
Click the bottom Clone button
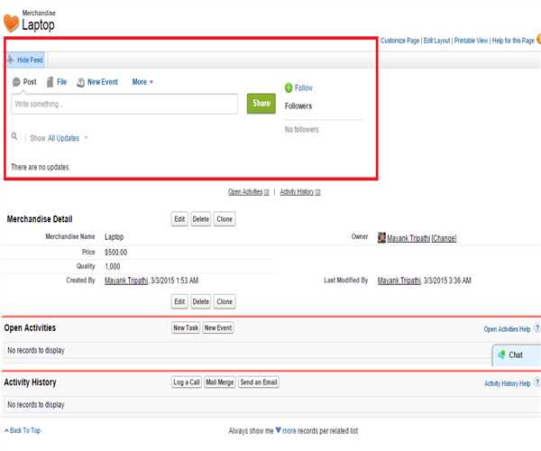225,301
